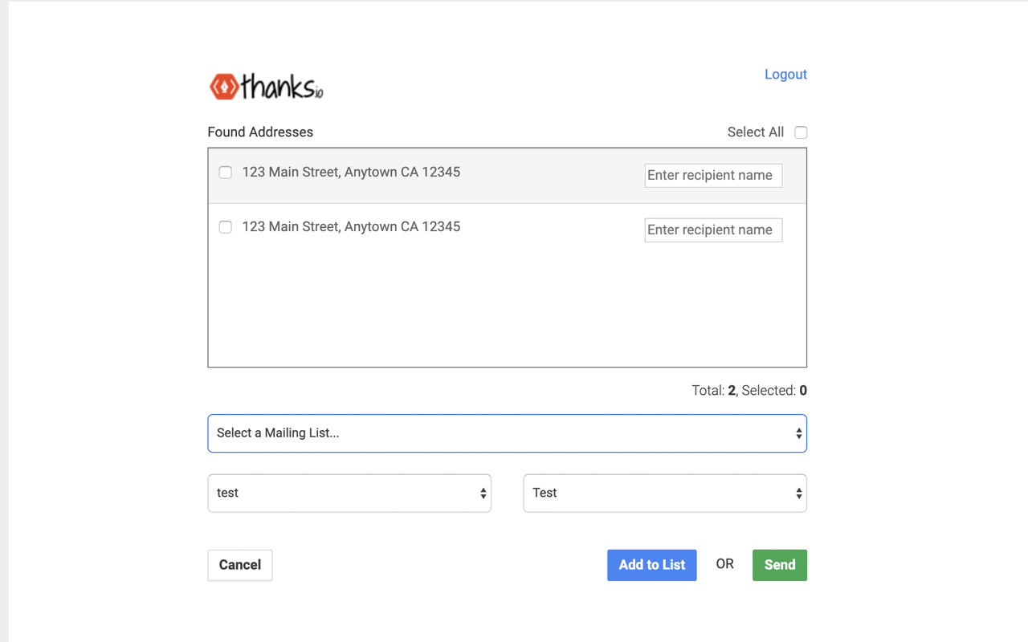The height and width of the screenshot is (642, 1028).
Task: Click the Total and Selected counter text
Action: (x=749, y=391)
